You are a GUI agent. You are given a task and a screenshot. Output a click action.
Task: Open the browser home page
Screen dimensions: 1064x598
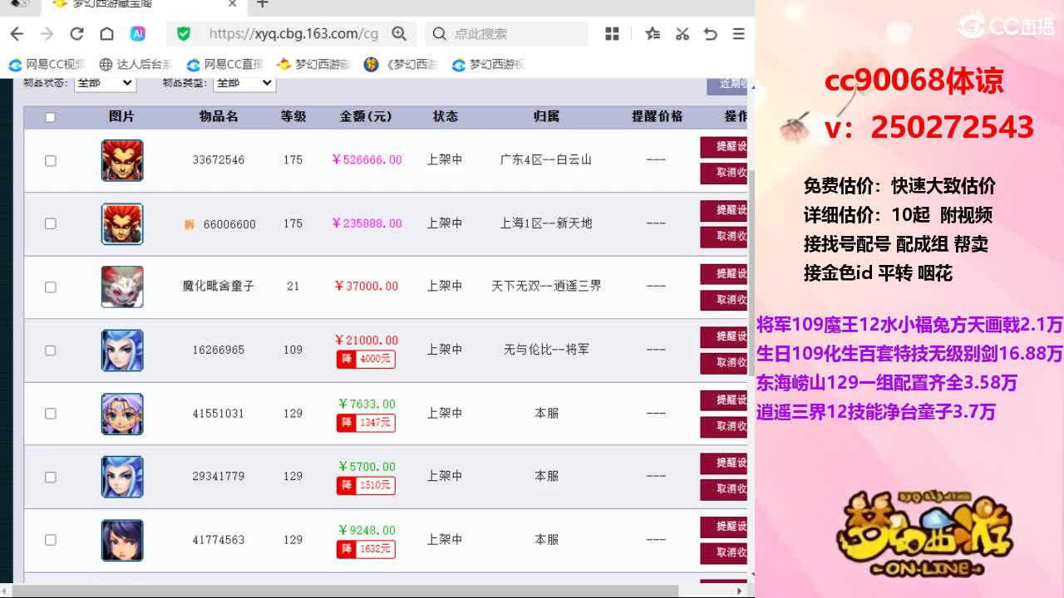[106, 34]
